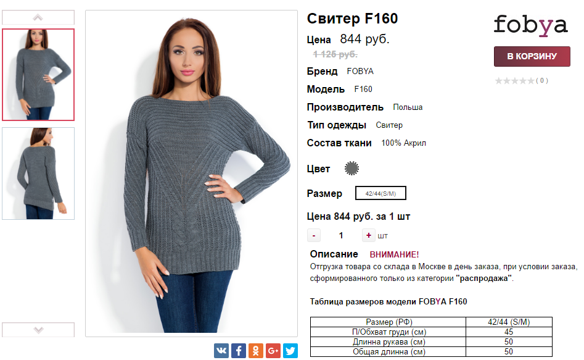
Task: Increase the quantity with the plus button
Action: [368, 235]
